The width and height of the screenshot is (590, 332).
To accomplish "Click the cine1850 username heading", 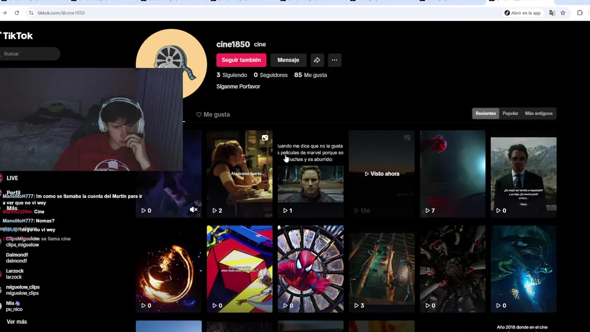I will pyautogui.click(x=233, y=44).
